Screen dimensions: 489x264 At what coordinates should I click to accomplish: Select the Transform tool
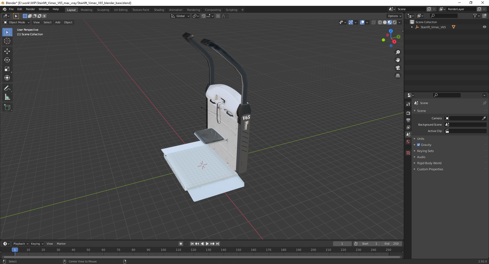(x=7, y=78)
